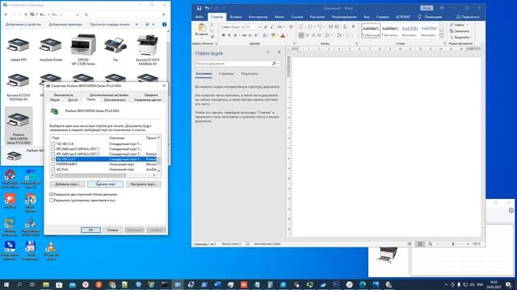Open the Find dropdown arrow in Editing group
Viewport: 517px width, 290px height.
pos(468,25)
